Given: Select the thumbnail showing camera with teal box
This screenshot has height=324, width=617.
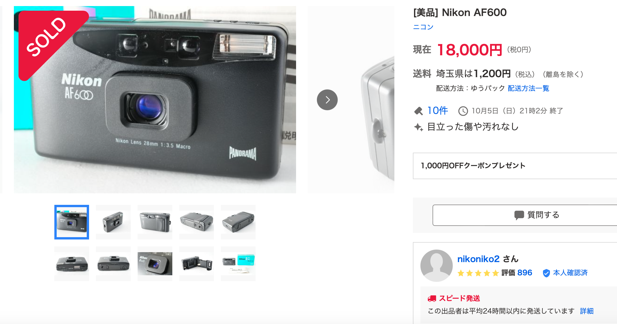Looking at the screenshot, I should click(238, 264).
